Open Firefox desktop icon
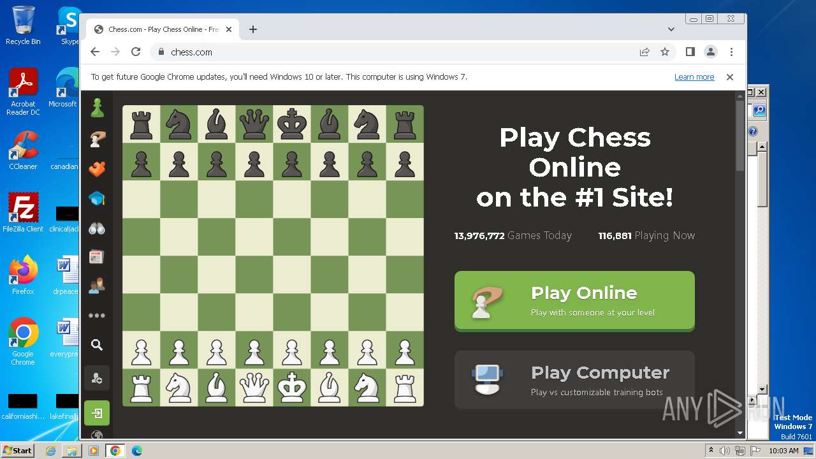 [23, 275]
